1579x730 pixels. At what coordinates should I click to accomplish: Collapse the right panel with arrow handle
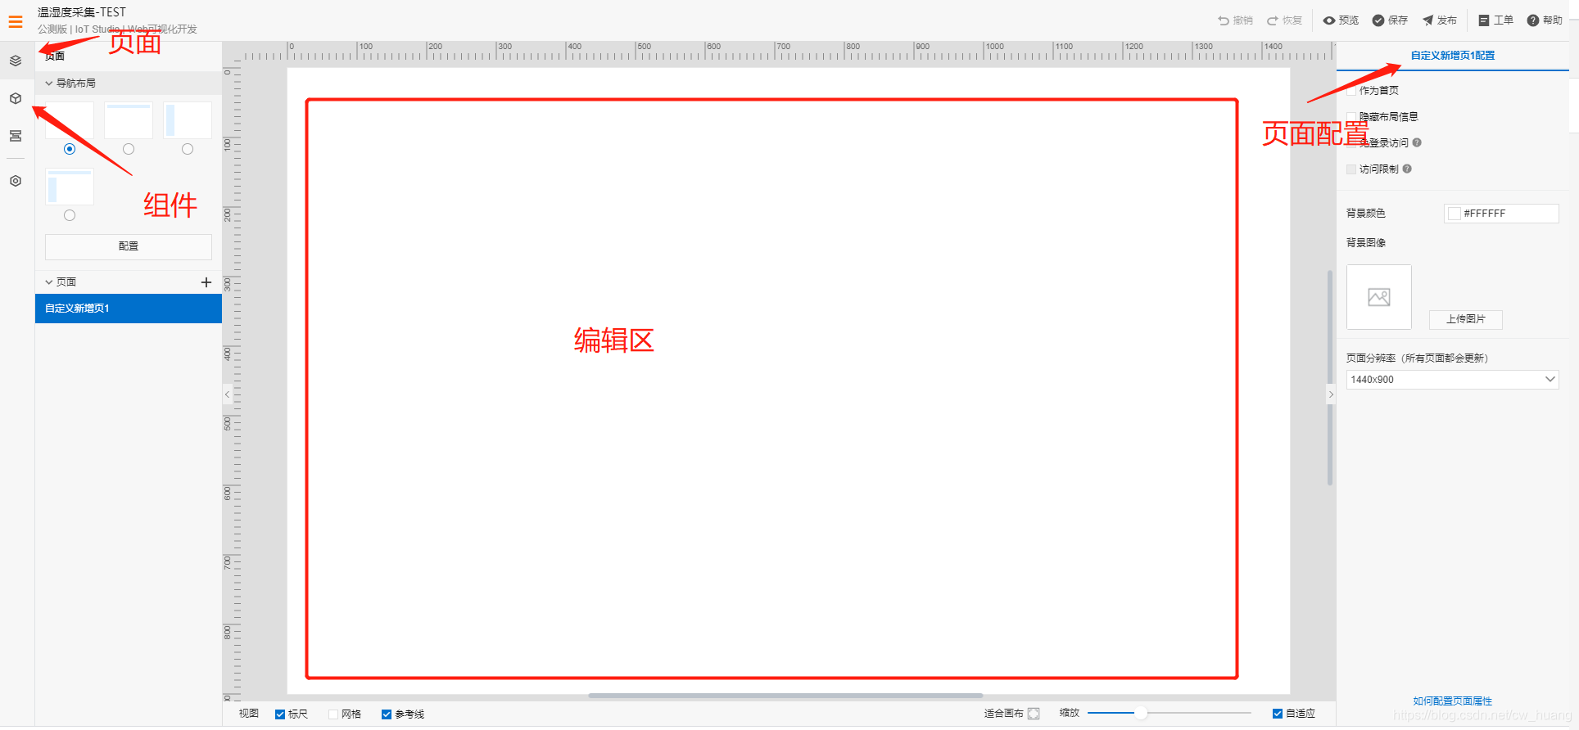point(1331,394)
